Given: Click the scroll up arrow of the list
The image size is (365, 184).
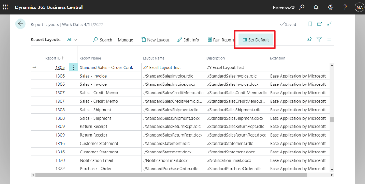Looking at the screenshot, I should [x=332, y=65].
